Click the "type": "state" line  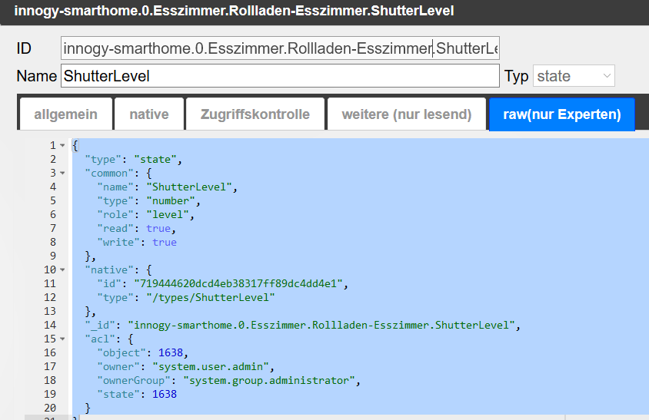click(133, 160)
